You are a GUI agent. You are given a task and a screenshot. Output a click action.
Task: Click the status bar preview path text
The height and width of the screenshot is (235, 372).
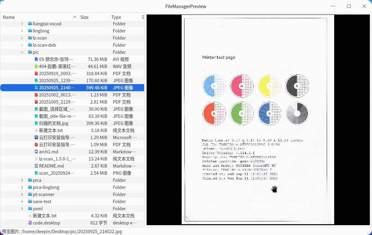pyautogui.click(x=62, y=231)
